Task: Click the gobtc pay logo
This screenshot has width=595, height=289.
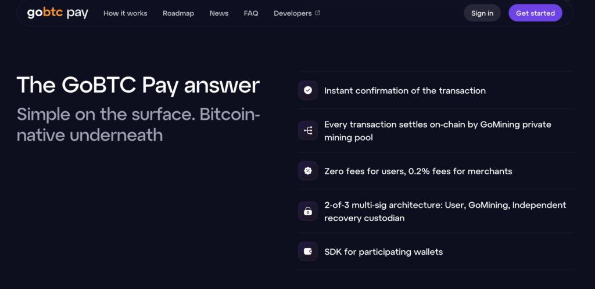Action: (58, 13)
